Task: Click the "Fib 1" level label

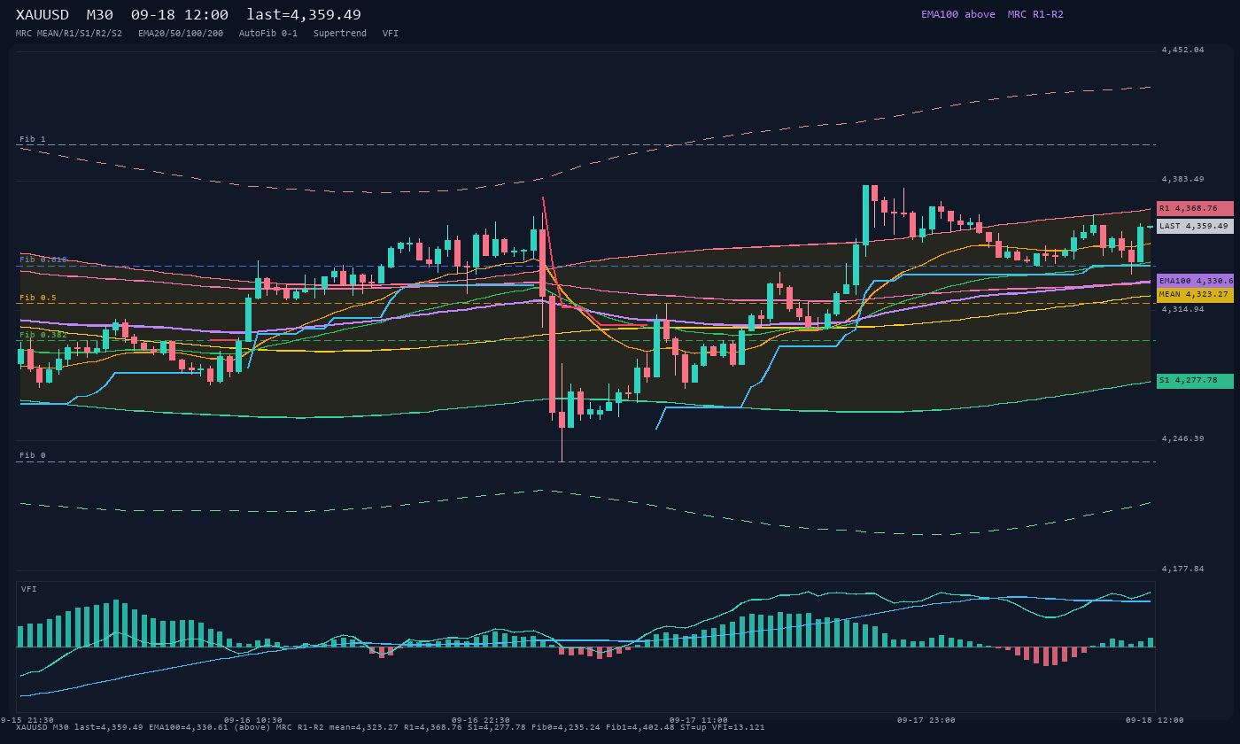Action: tap(33, 139)
